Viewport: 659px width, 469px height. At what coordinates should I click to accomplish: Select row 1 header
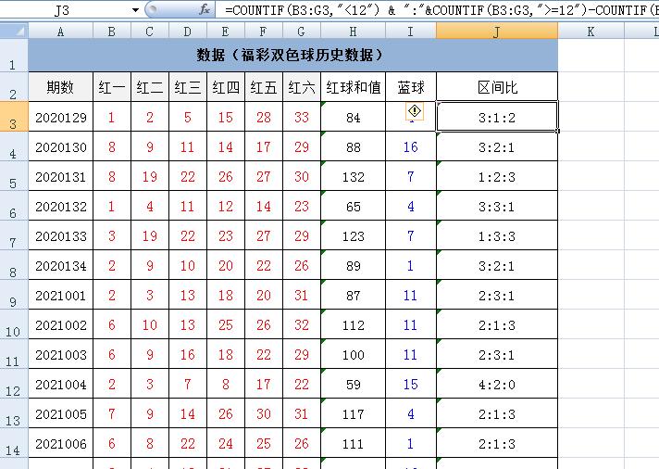14,56
